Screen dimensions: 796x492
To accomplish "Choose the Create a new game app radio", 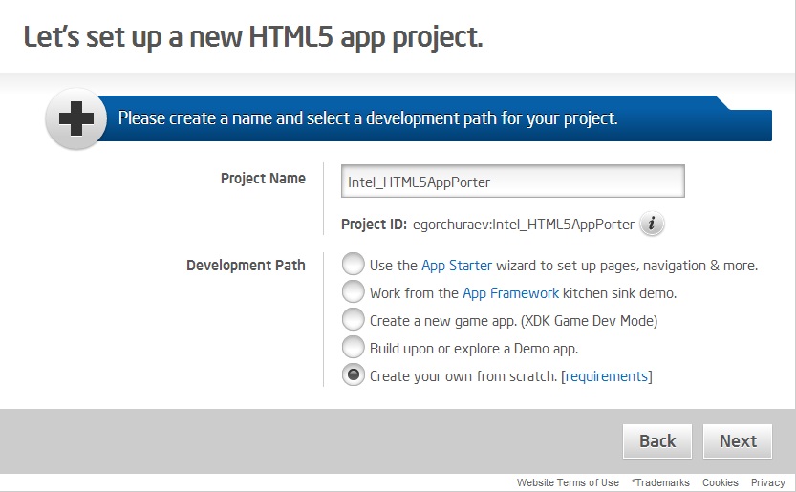I will click(x=353, y=319).
